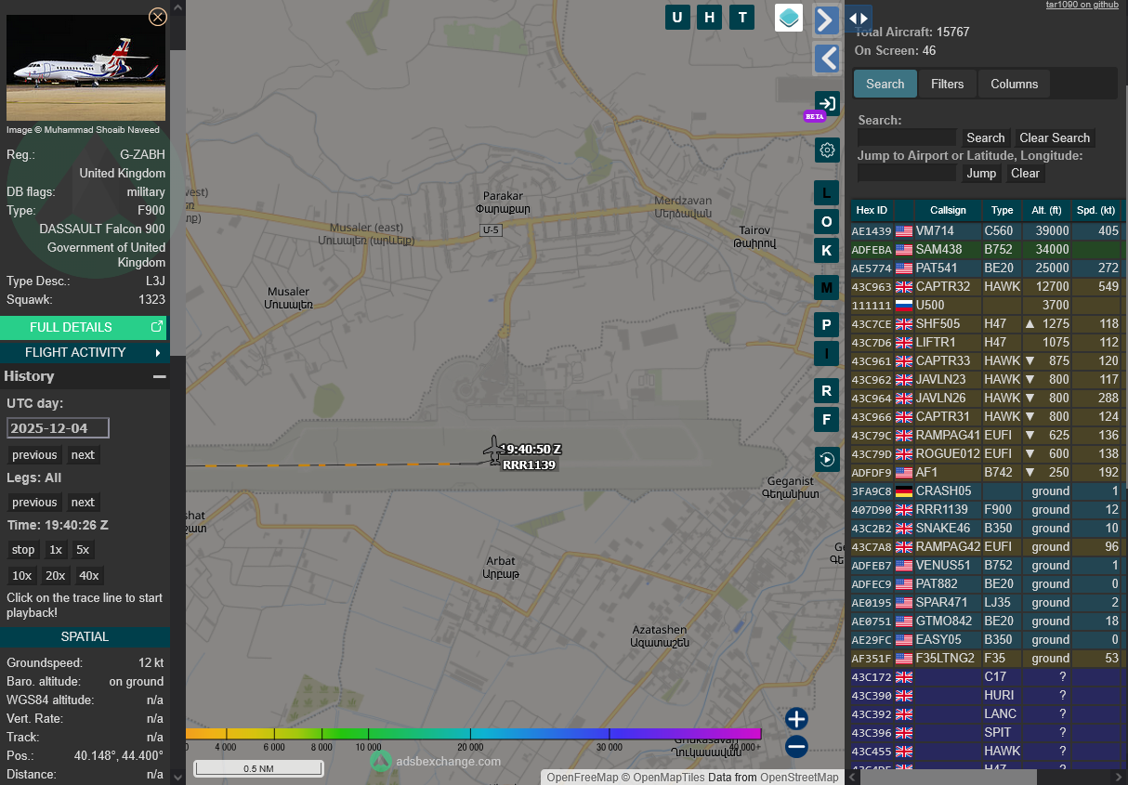Toggle the L map overlay button
The image size is (1128, 785).
pos(827,192)
